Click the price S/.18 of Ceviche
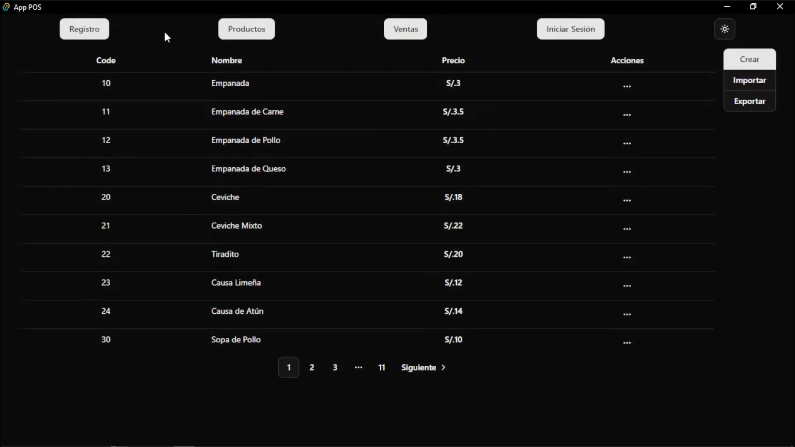The height and width of the screenshot is (447, 795). [453, 197]
